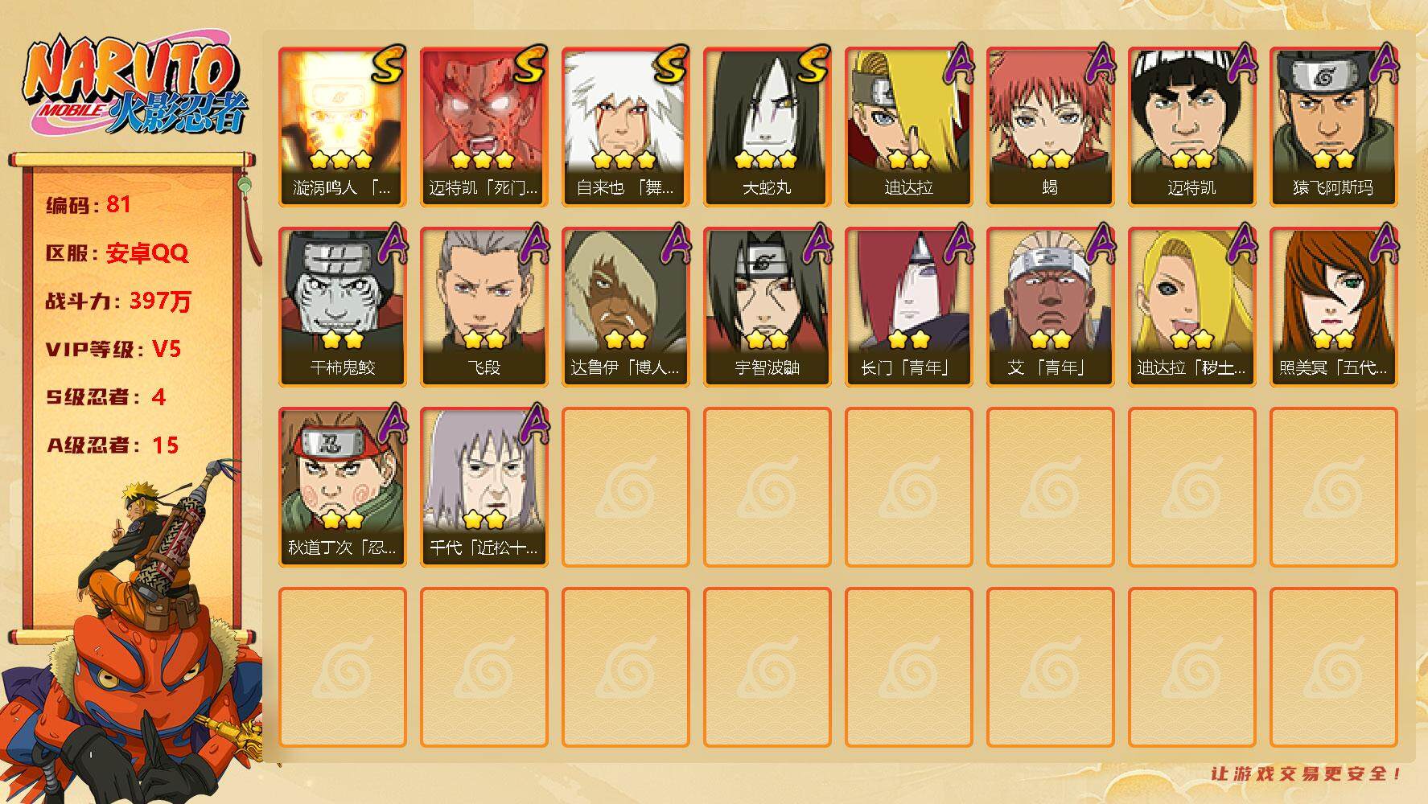Viewport: 1428px width, 804px height.
Task: Select the 宇智波鼬 ninja card
Action: pyautogui.click(x=767, y=307)
